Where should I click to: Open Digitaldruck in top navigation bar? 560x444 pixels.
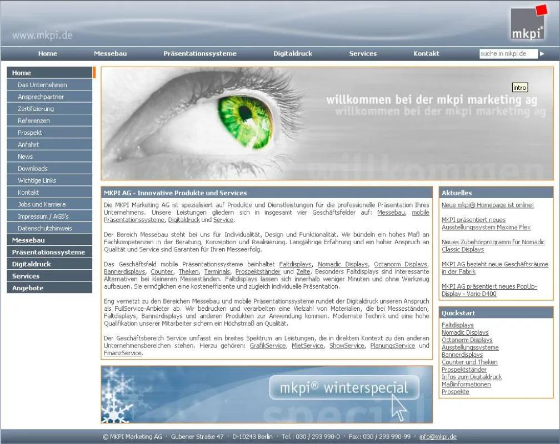pyautogui.click(x=293, y=53)
